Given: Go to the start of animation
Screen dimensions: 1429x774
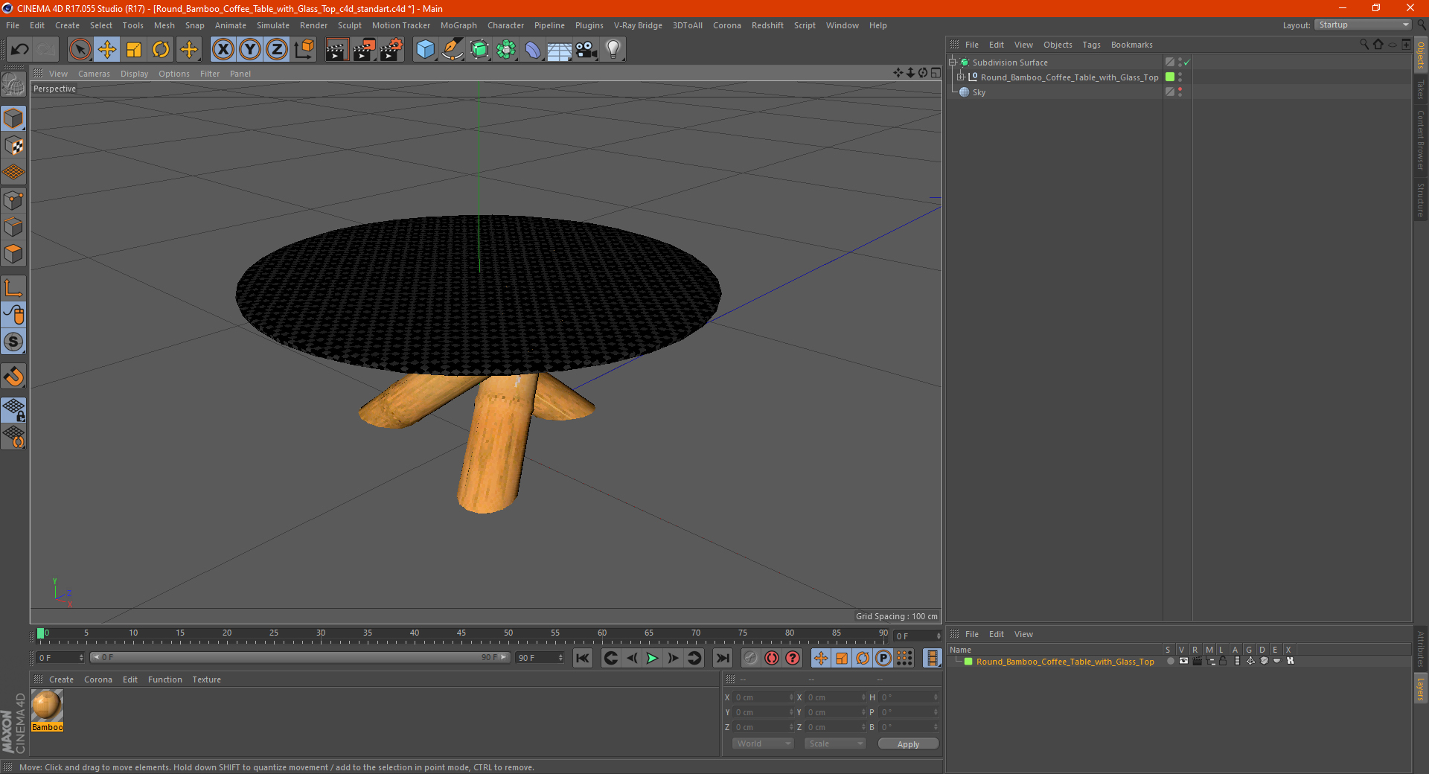Looking at the screenshot, I should pos(583,658).
